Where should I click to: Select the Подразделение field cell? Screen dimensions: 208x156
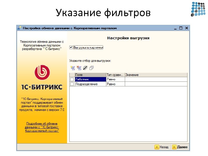pos(90,84)
